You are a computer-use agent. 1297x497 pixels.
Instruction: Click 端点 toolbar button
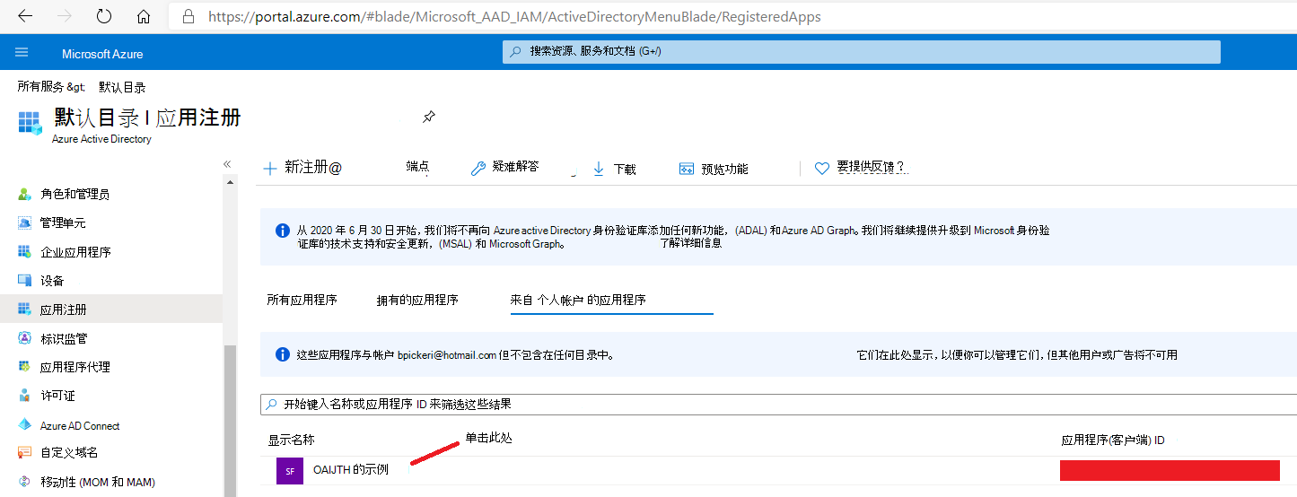pos(417,166)
